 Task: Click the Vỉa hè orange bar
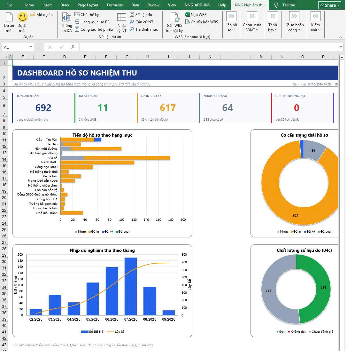coord(127,158)
